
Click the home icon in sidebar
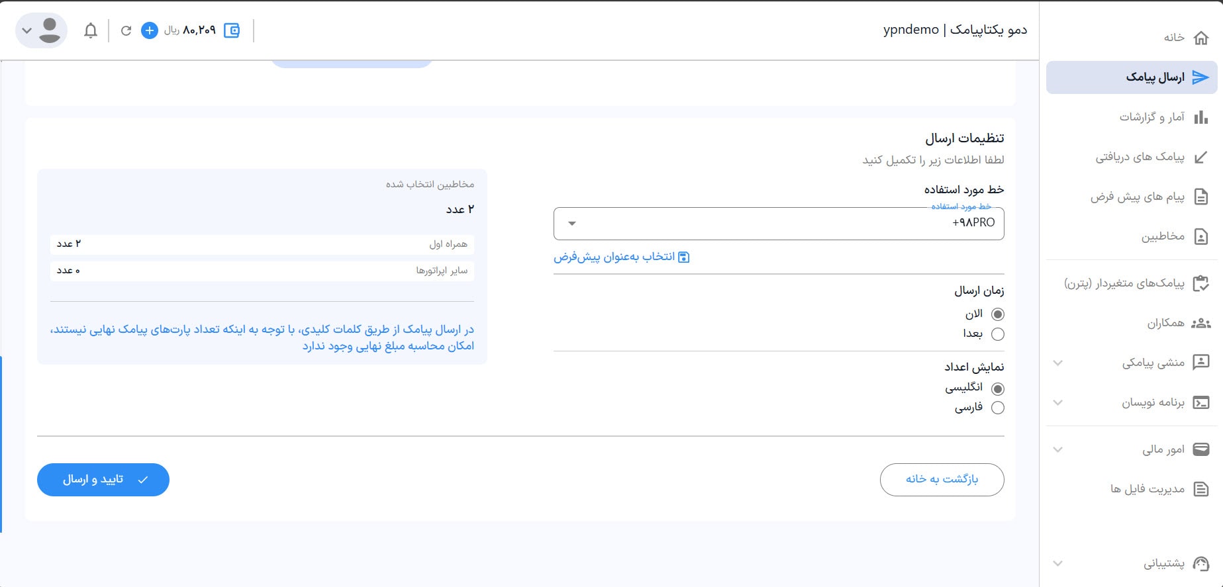[1200, 38]
